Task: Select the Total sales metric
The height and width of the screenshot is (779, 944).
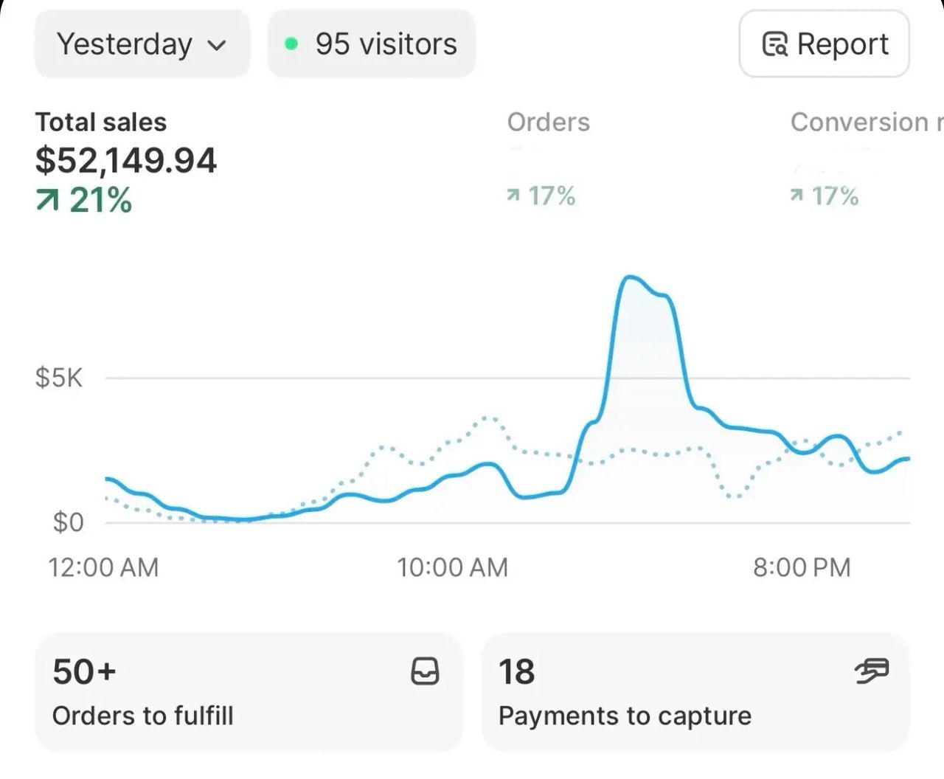Action: (x=101, y=122)
